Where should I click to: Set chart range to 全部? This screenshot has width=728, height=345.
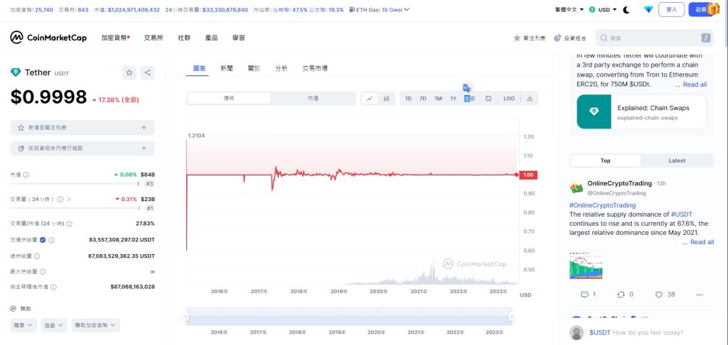tap(470, 98)
